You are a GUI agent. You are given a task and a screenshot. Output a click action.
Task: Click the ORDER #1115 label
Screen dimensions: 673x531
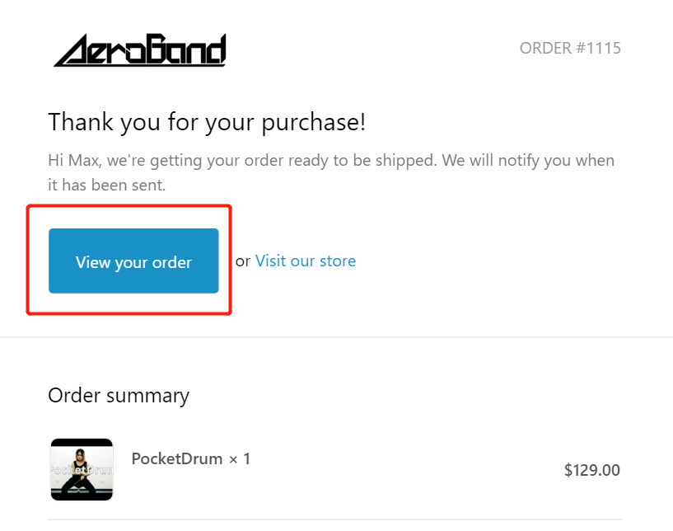570,48
